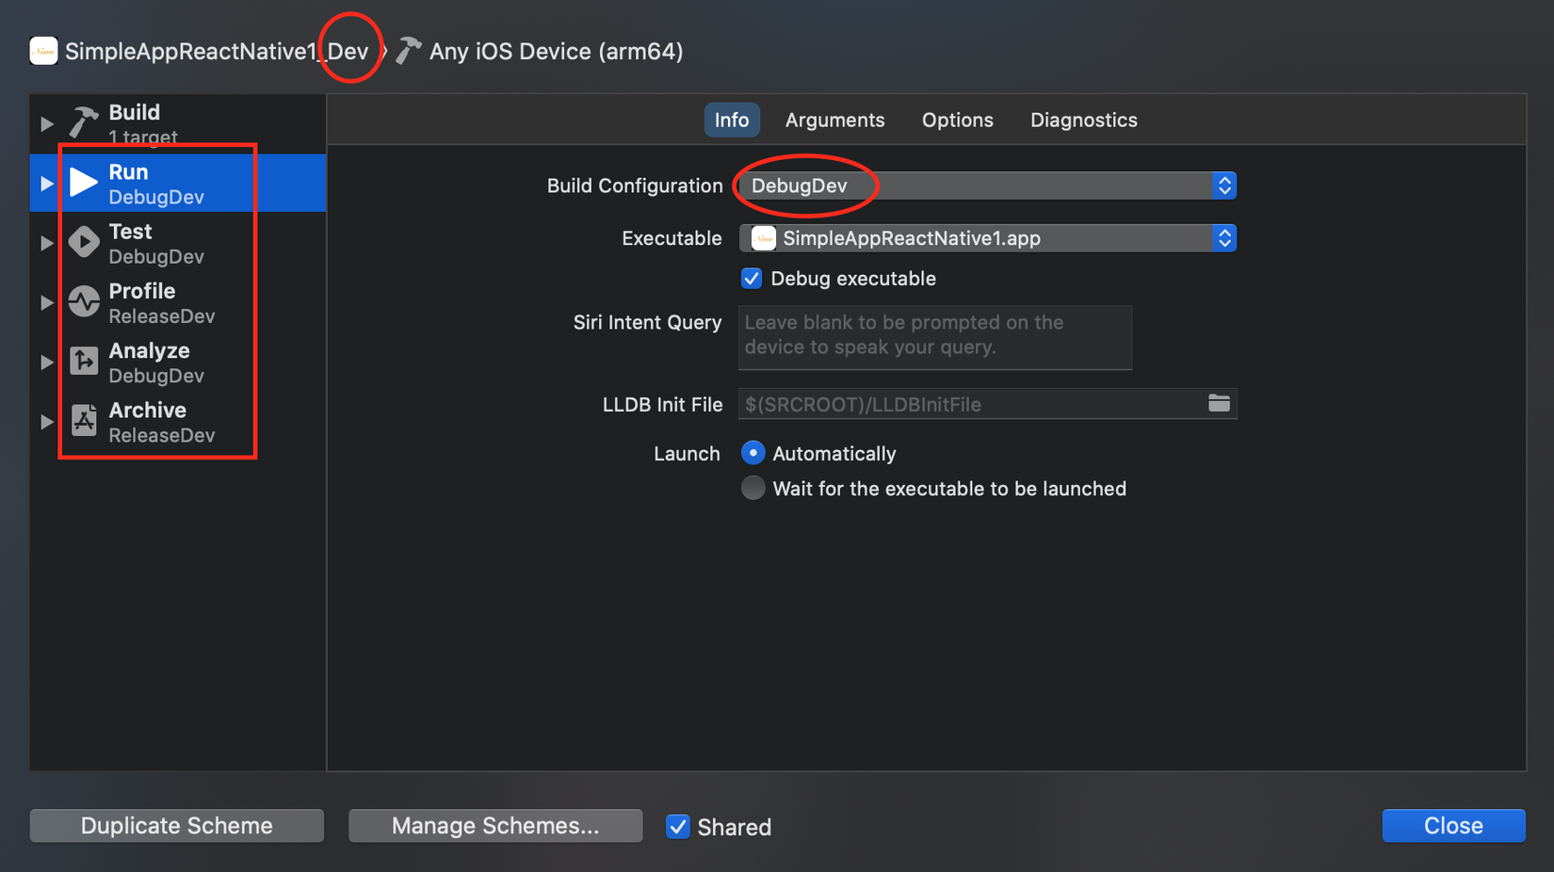Click into the Siri Intent Query field
This screenshot has height=872, width=1554.
pyautogui.click(x=934, y=336)
